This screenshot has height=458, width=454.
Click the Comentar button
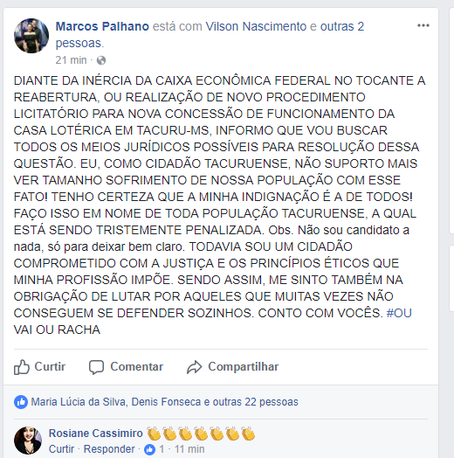pos(126,367)
